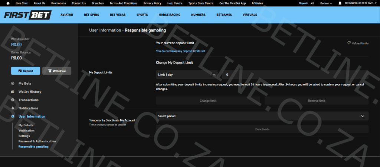Go to Virtuals section
The width and height of the screenshot is (380, 167).
pos(250,15)
